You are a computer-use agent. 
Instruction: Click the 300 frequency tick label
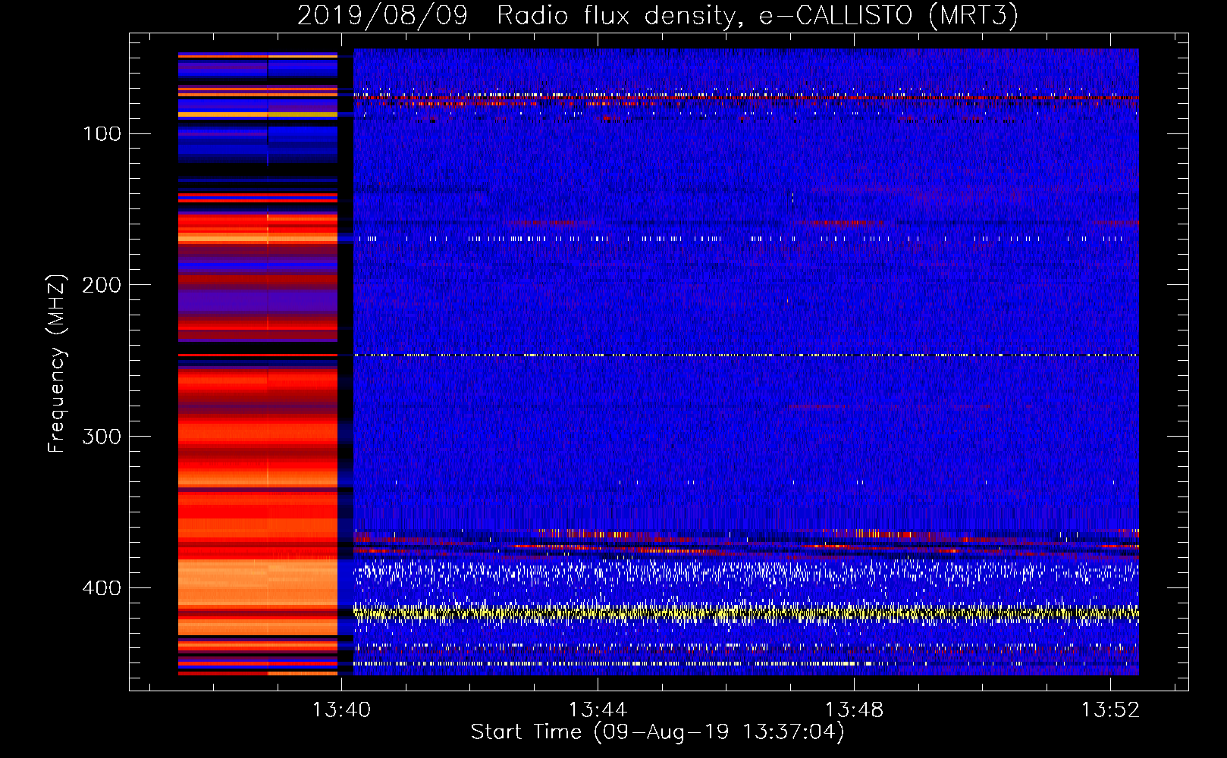(102, 437)
